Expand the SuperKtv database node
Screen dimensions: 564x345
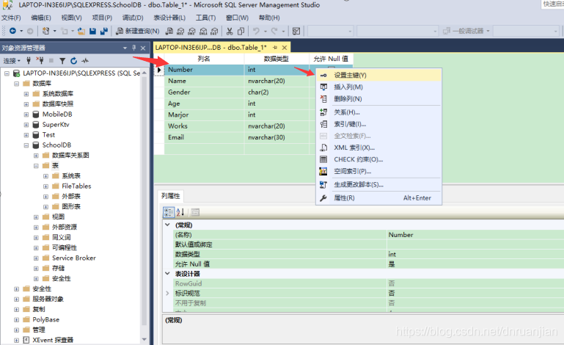click(26, 125)
